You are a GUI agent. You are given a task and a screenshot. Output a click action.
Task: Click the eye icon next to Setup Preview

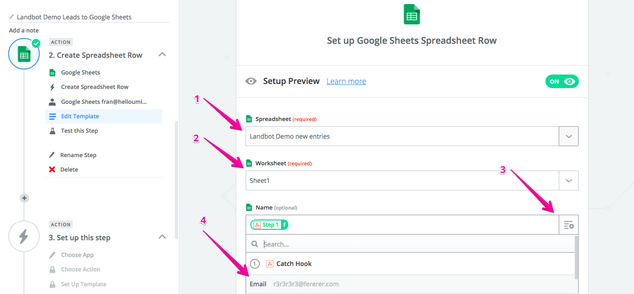point(251,81)
